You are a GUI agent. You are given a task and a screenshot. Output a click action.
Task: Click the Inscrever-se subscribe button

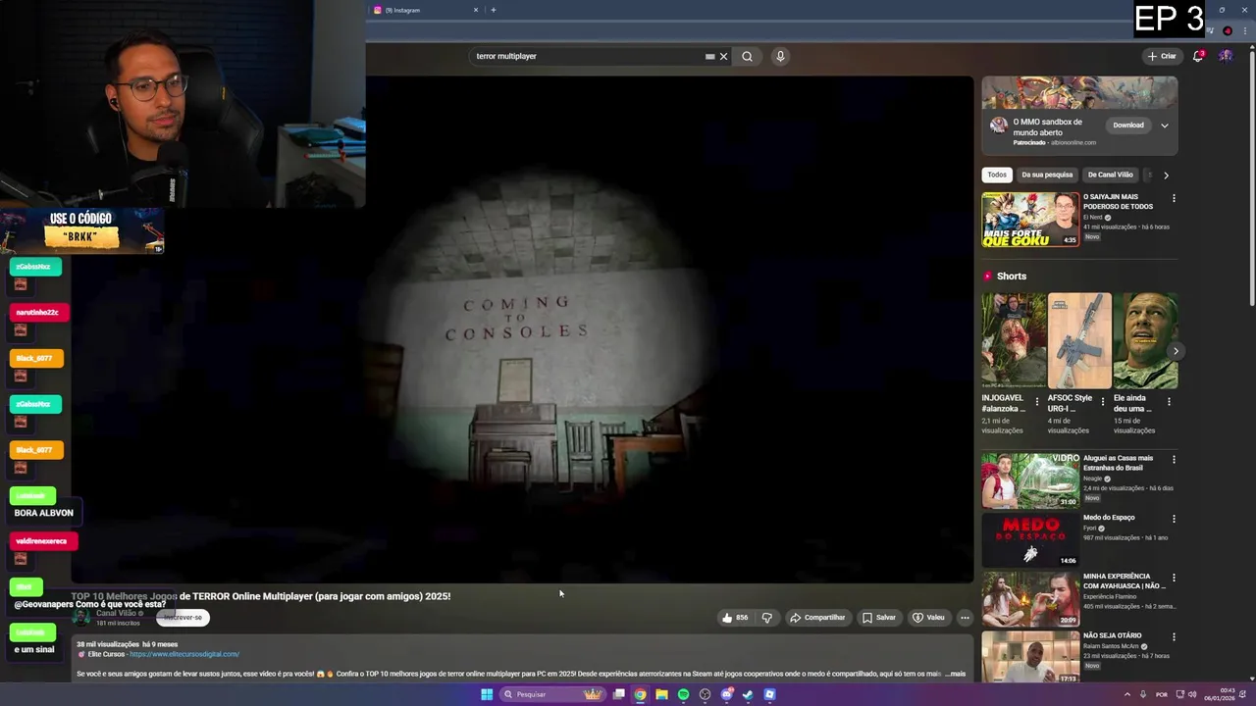coord(183,618)
